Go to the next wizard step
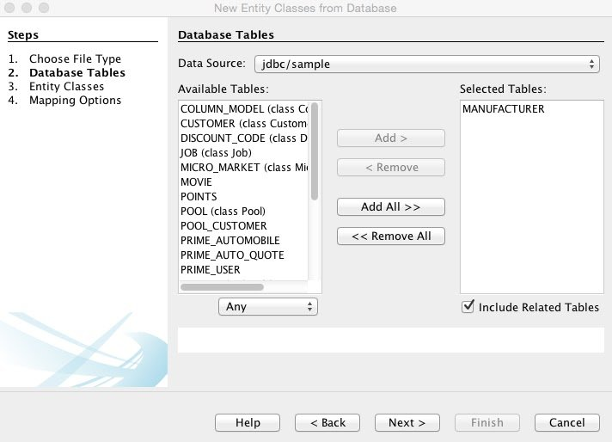This screenshot has height=442, width=612. 407,422
